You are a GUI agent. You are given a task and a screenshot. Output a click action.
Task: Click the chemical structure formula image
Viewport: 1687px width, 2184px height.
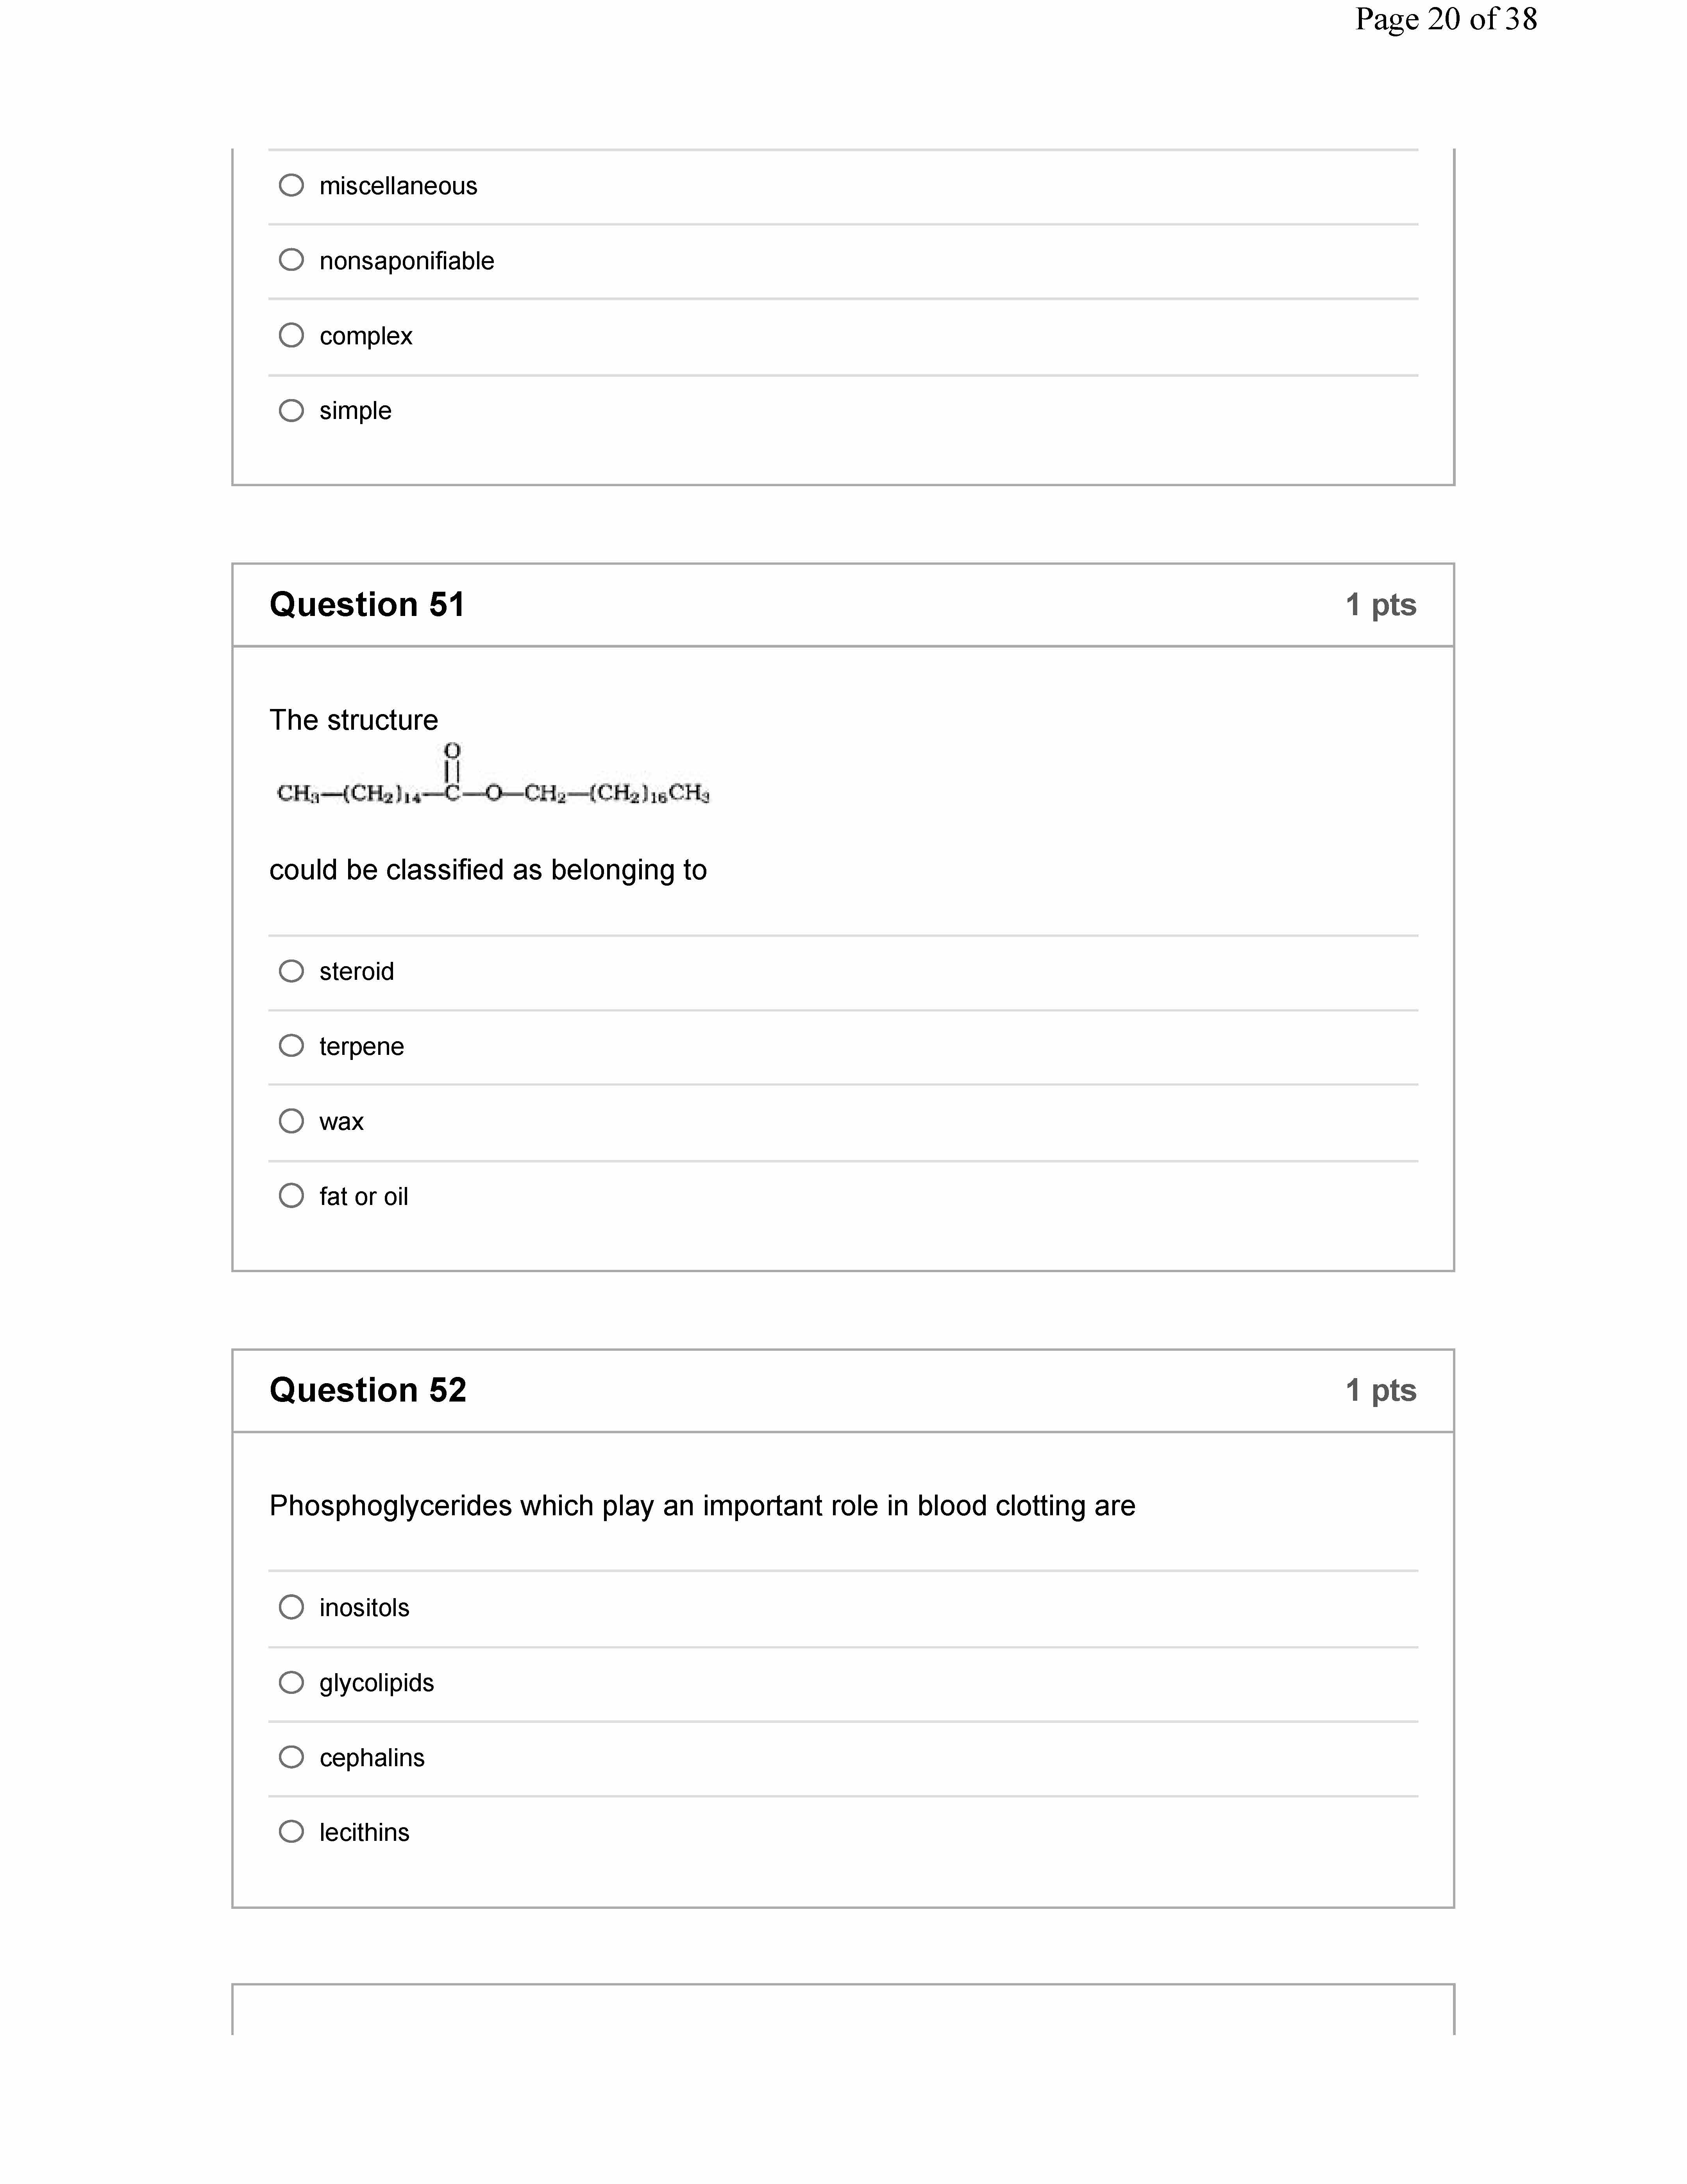(x=493, y=775)
